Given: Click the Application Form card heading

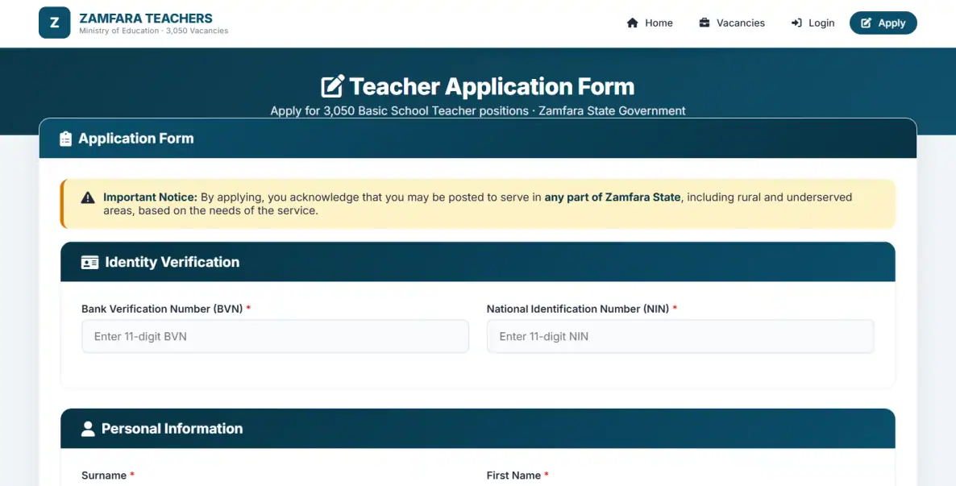Looking at the screenshot, I should [136, 139].
